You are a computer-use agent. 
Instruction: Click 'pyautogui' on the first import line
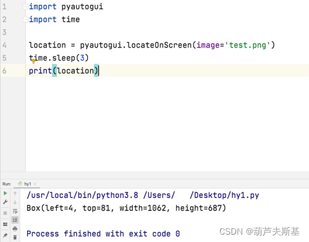(82, 7)
